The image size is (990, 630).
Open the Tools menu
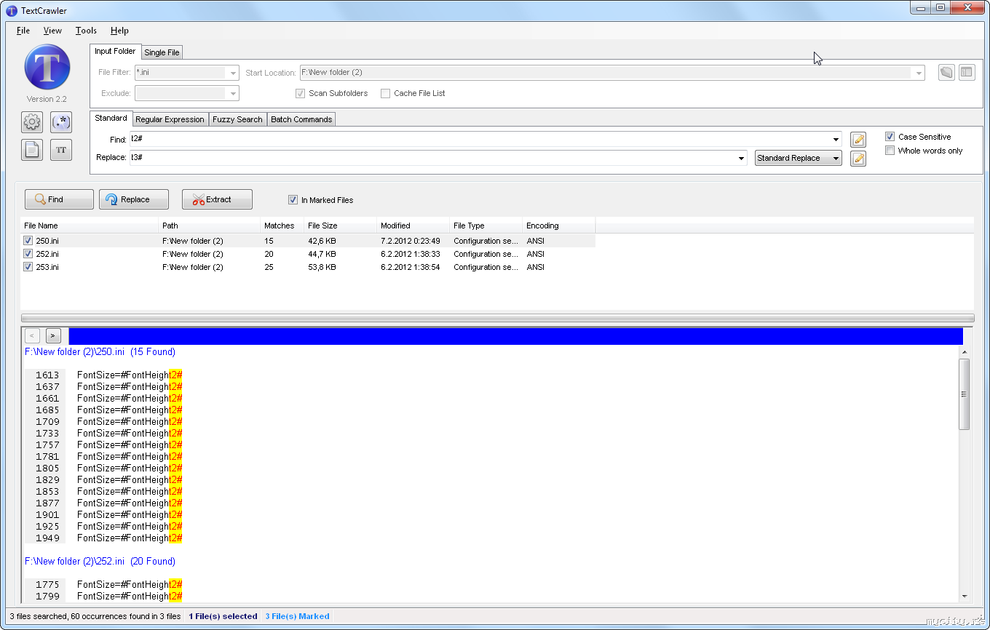coord(86,31)
